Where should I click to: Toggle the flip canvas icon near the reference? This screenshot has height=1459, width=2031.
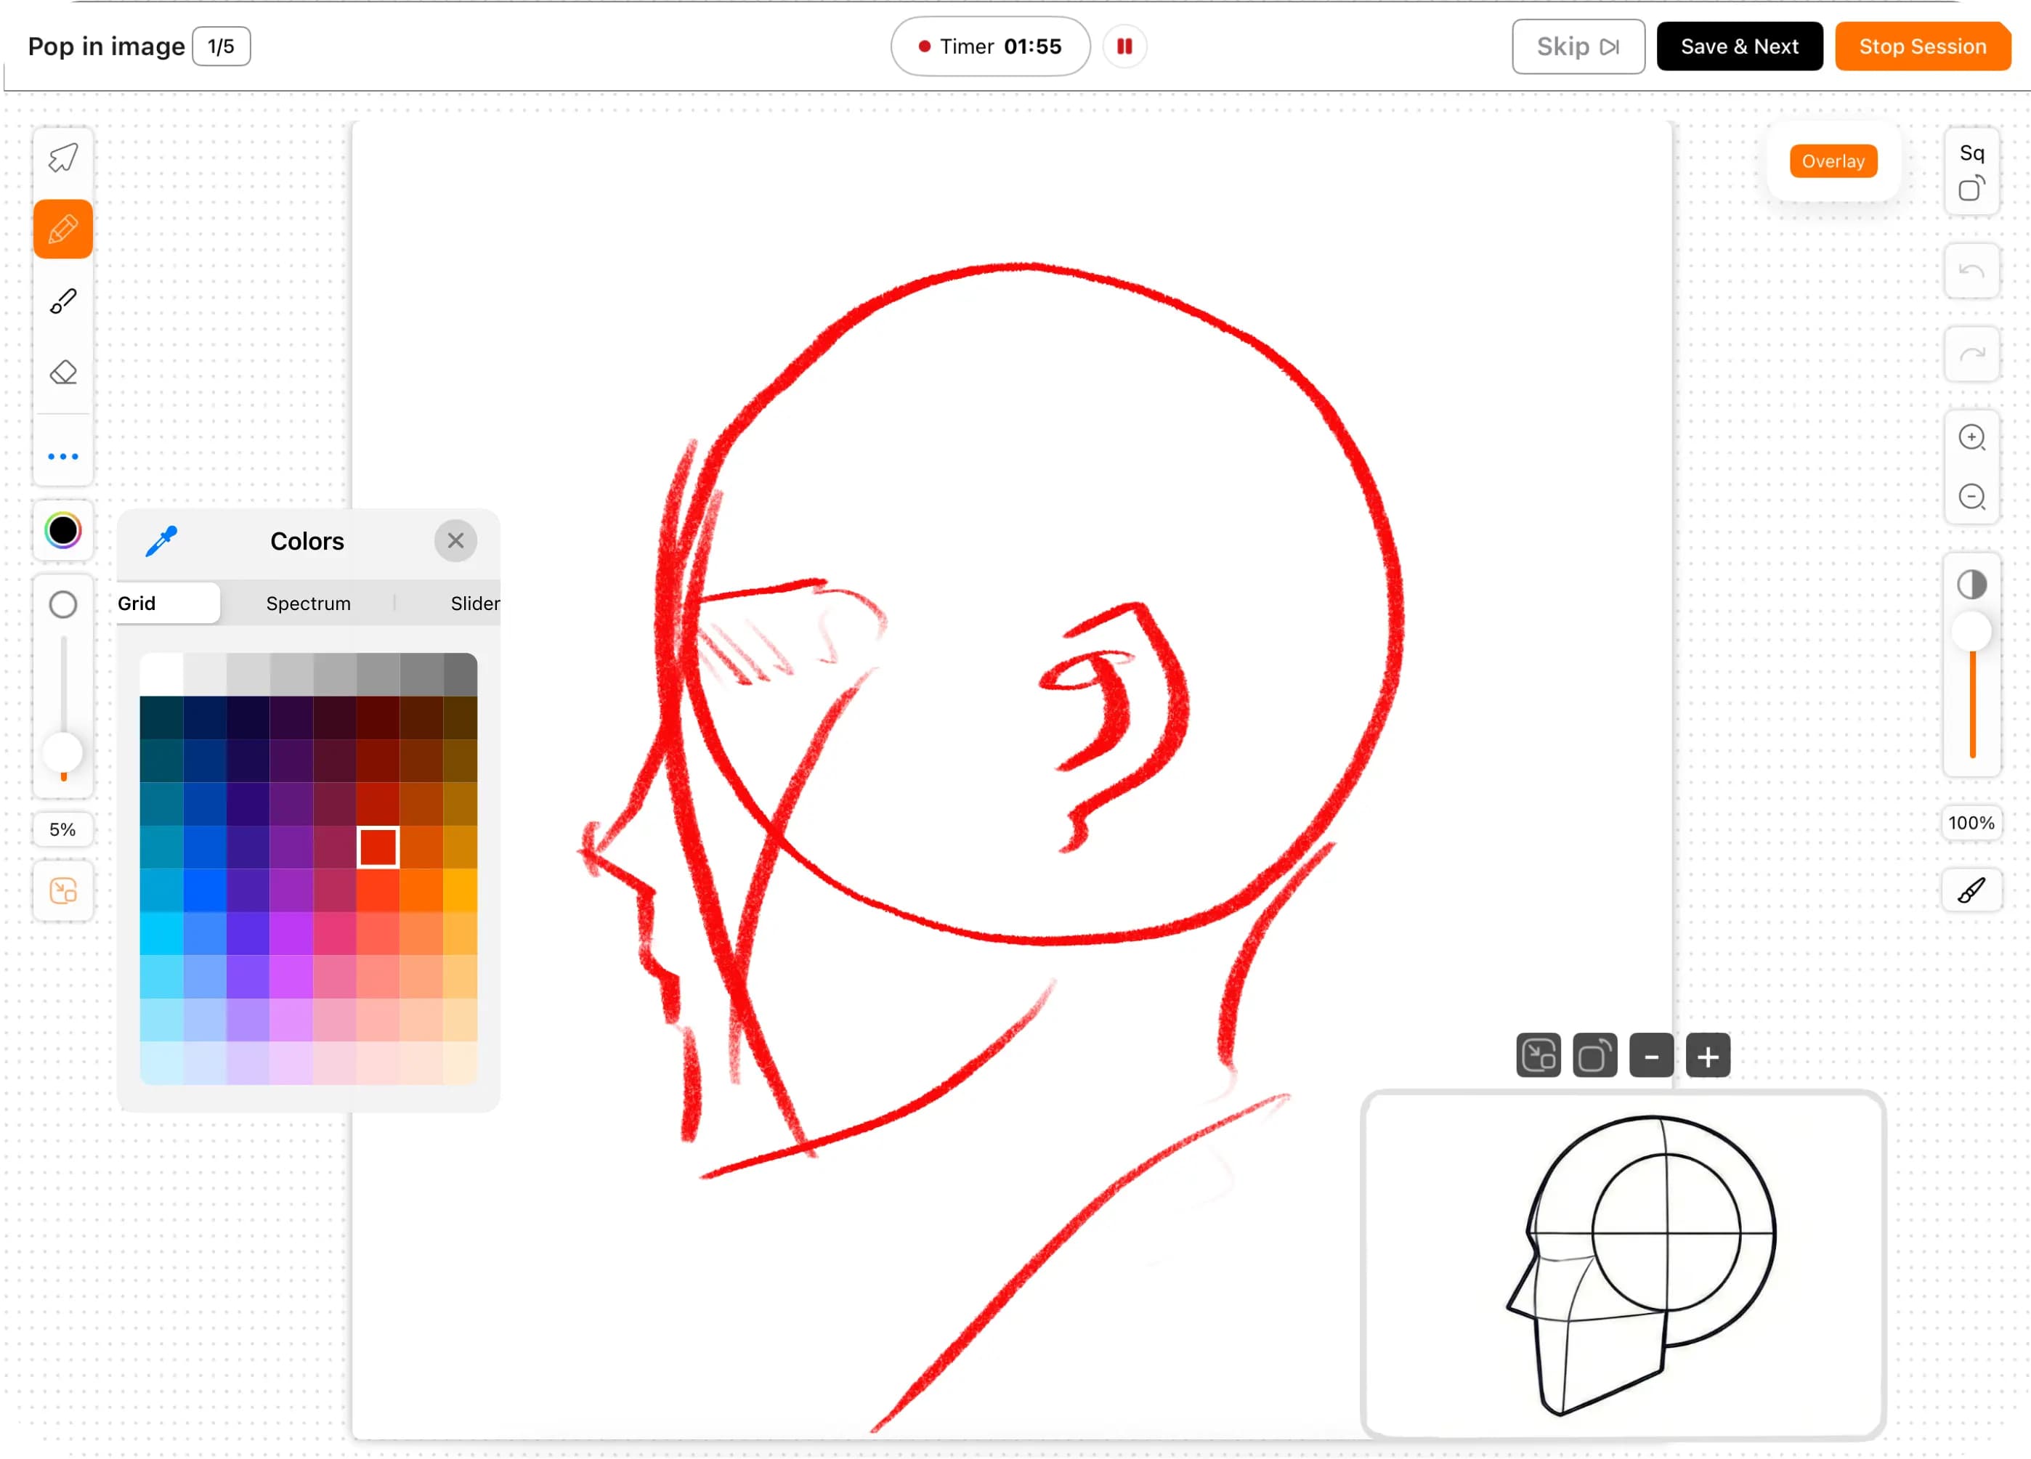[x=1538, y=1056]
